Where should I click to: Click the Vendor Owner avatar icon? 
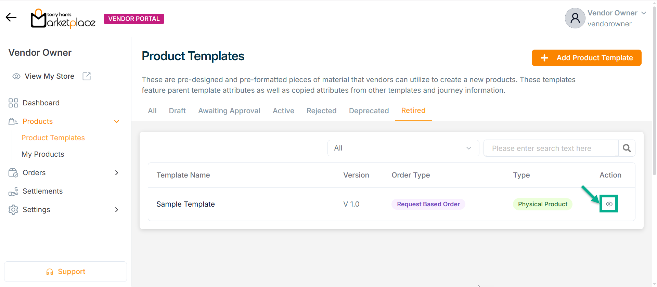[575, 18]
